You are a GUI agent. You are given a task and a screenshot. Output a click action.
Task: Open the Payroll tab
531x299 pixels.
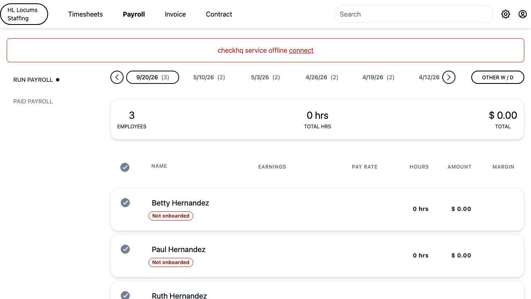pos(134,14)
